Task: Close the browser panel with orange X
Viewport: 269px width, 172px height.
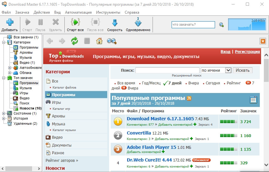Action: [263, 41]
